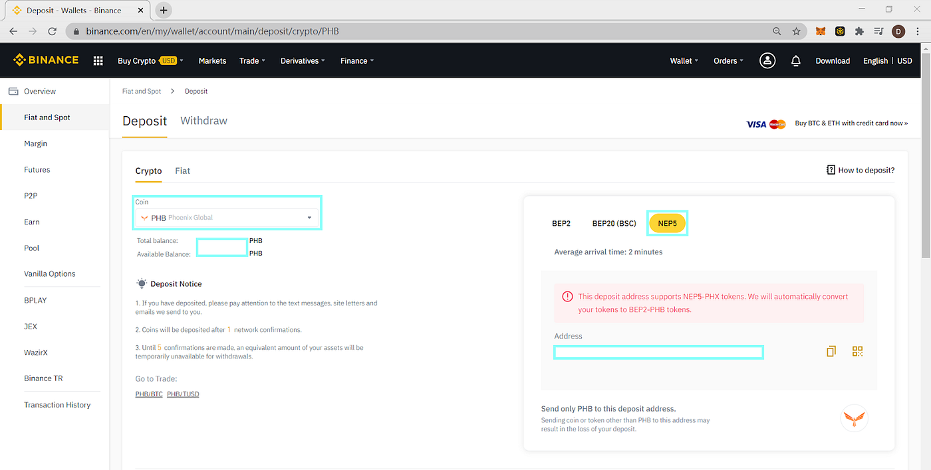Click the lock icon in address bar

tap(76, 31)
